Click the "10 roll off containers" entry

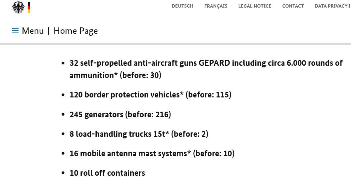click(x=107, y=173)
